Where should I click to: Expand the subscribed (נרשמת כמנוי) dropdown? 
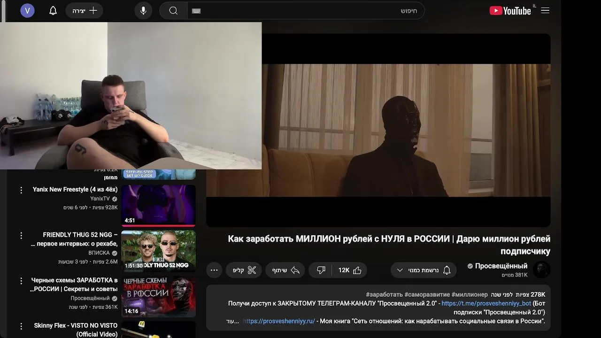pyautogui.click(x=424, y=270)
